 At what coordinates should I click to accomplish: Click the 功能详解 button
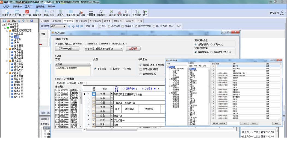pyautogui.click(x=133, y=49)
